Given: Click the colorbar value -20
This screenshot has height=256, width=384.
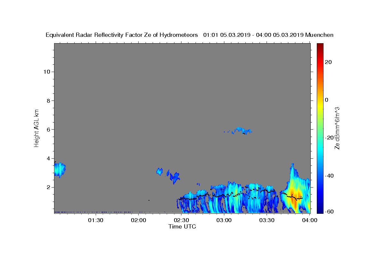Looking at the screenshot, I should pos(329,138).
